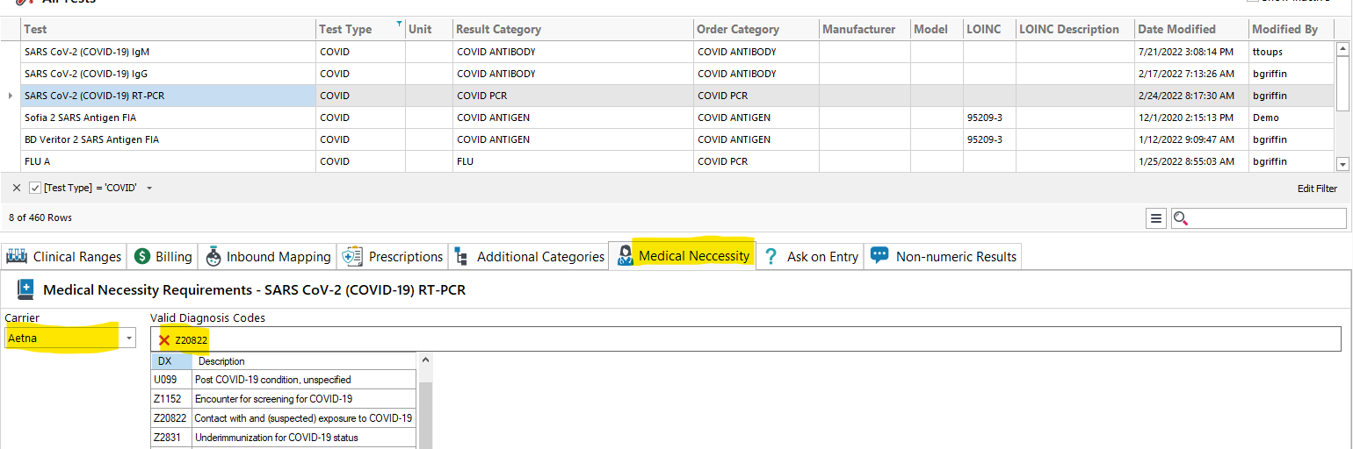Viewport: 1353px width, 449px height.
Task: Click the 8 of 460 Rows status text
Action: point(40,217)
